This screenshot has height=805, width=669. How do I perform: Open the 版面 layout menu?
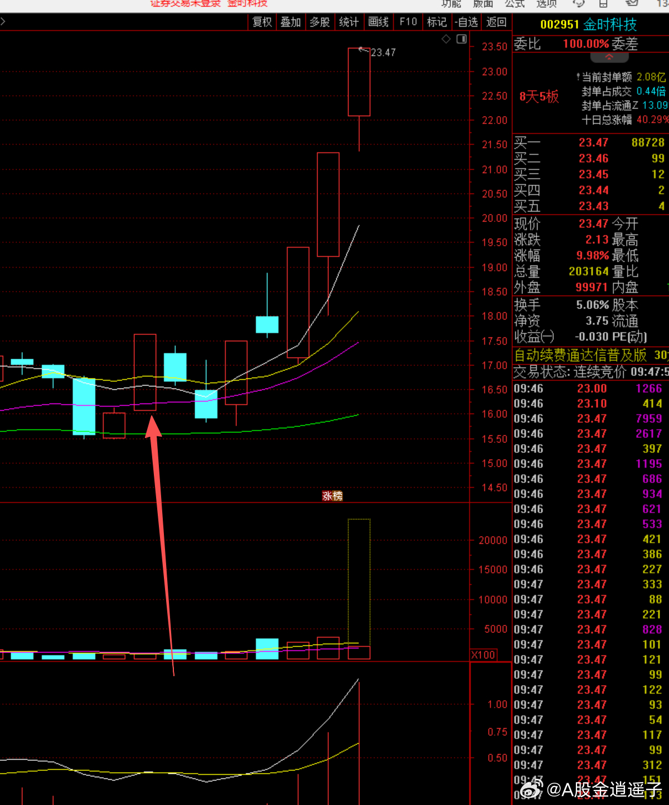[x=483, y=4]
